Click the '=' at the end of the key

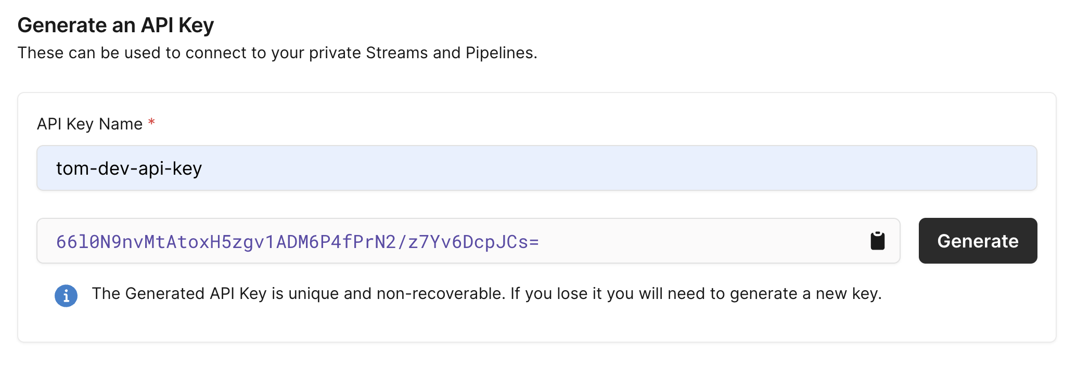coord(534,242)
